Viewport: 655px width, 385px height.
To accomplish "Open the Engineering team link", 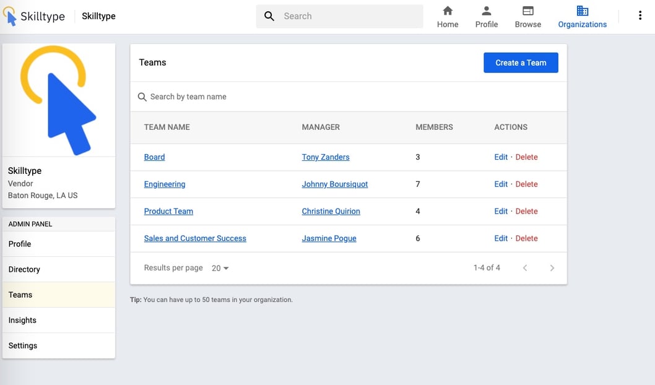I will point(165,184).
